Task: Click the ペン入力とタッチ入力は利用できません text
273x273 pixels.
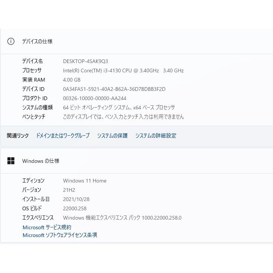Action: 124,116
